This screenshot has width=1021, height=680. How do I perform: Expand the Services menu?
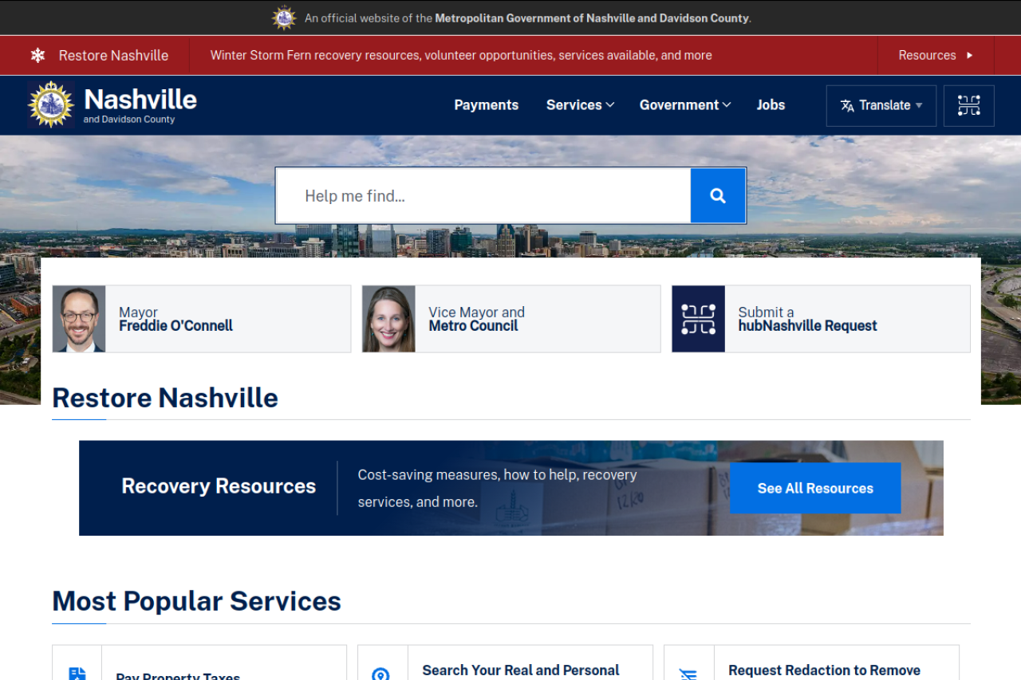pyautogui.click(x=580, y=104)
